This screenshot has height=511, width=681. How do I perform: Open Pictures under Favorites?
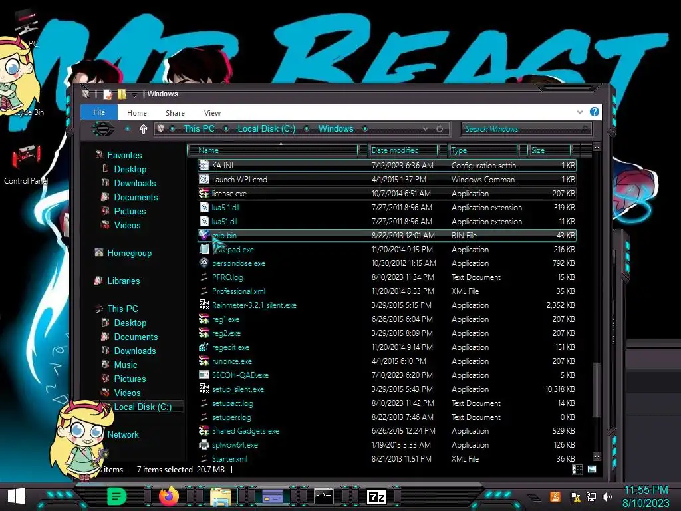(130, 211)
